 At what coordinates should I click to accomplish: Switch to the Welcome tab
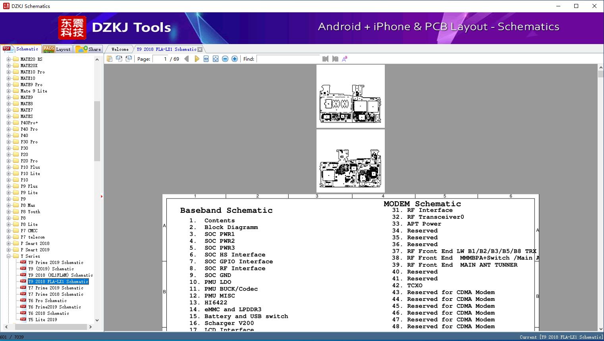pos(120,49)
